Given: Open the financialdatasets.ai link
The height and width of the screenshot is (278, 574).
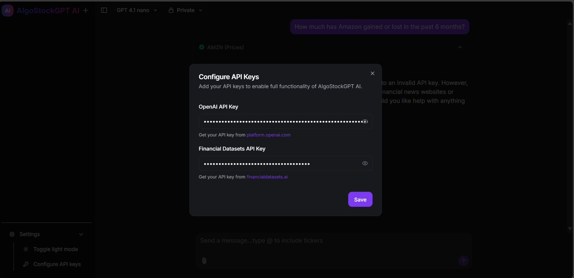Looking at the screenshot, I should pyautogui.click(x=267, y=177).
